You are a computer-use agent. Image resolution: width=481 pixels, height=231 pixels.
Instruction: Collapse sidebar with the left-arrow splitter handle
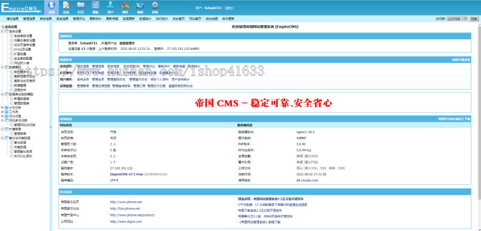(51, 127)
